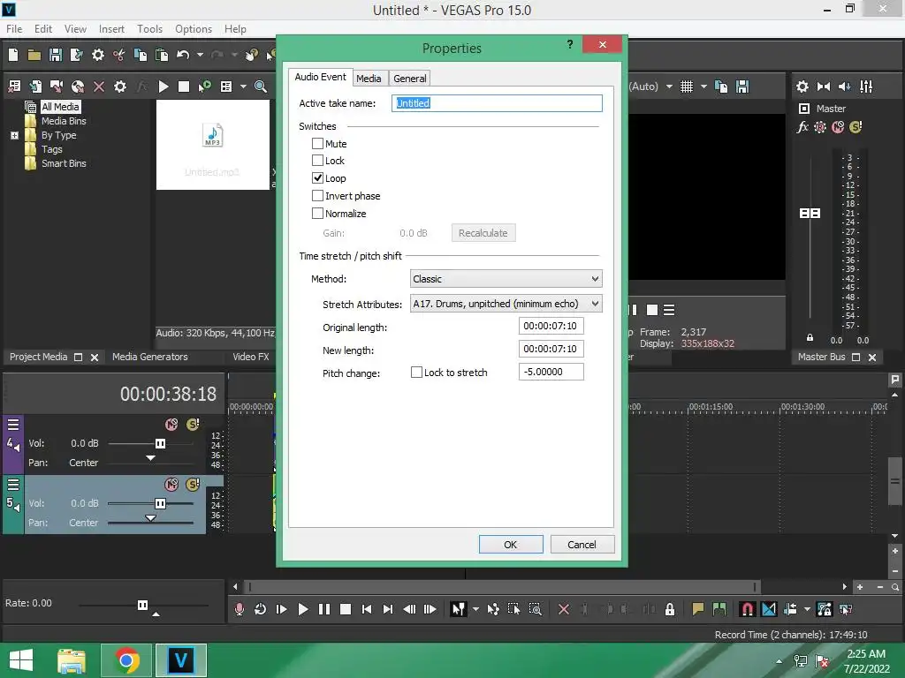Screen dimensions: 905x678
Task: Check the Invert phase checkbox
Action: 317,196
